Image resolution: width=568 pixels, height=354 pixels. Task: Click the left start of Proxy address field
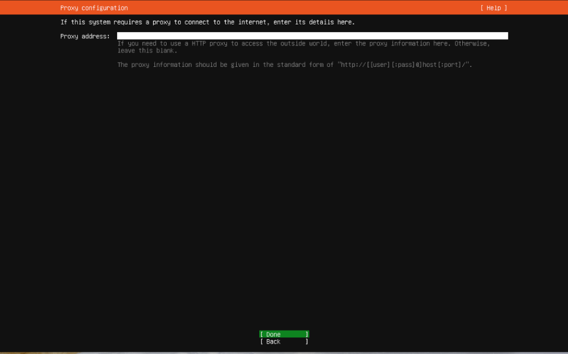[121, 36]
